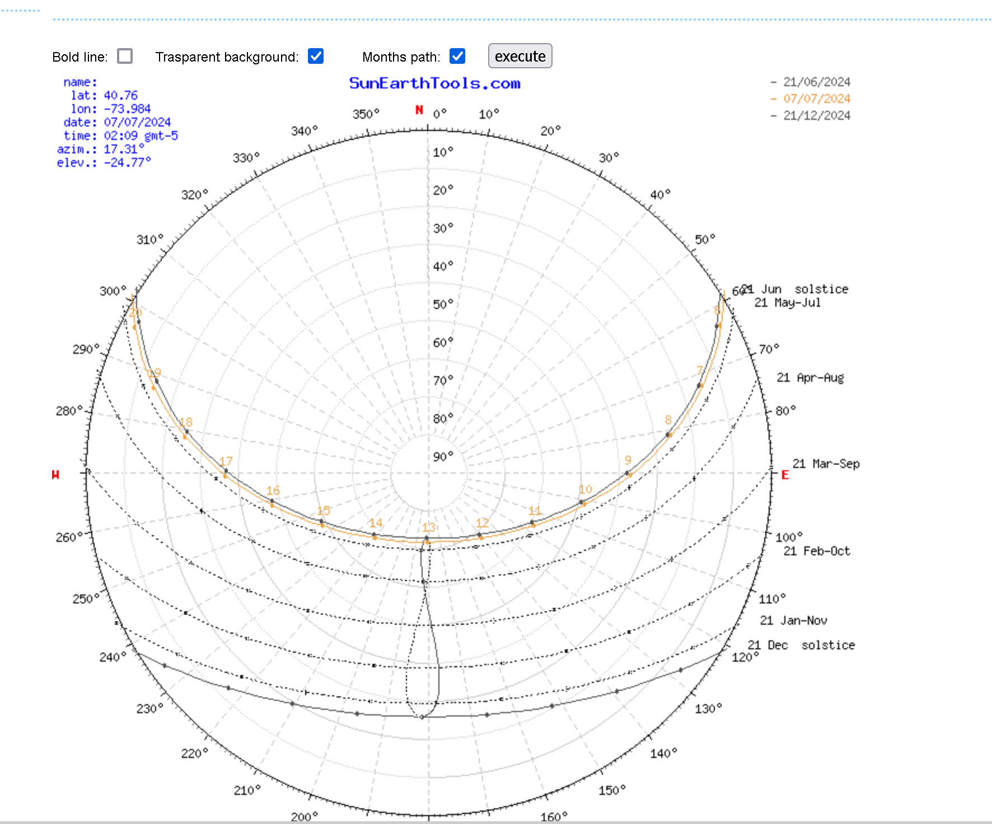Click the orange hour 13 marker
The height and width of the screenshot is (824, 992).
pyautogui.click(x=429, y=527)
